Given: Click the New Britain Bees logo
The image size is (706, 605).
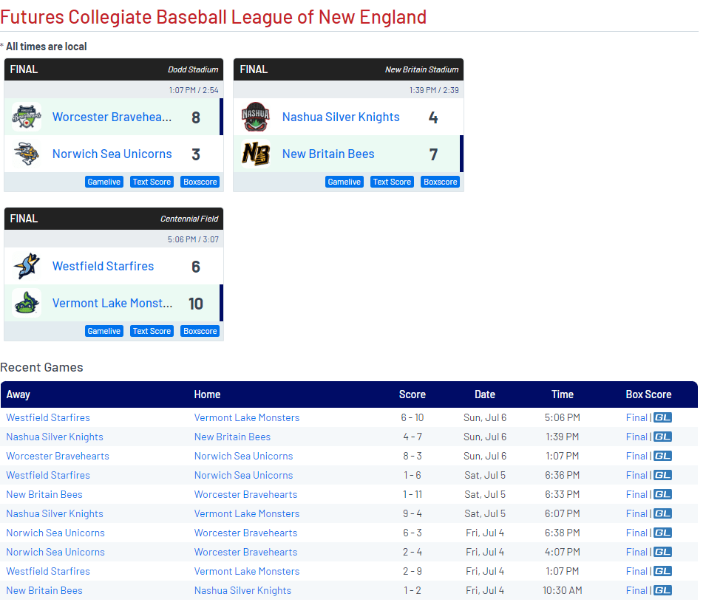Looking at the screenshot, I should (x=256, y=154).
